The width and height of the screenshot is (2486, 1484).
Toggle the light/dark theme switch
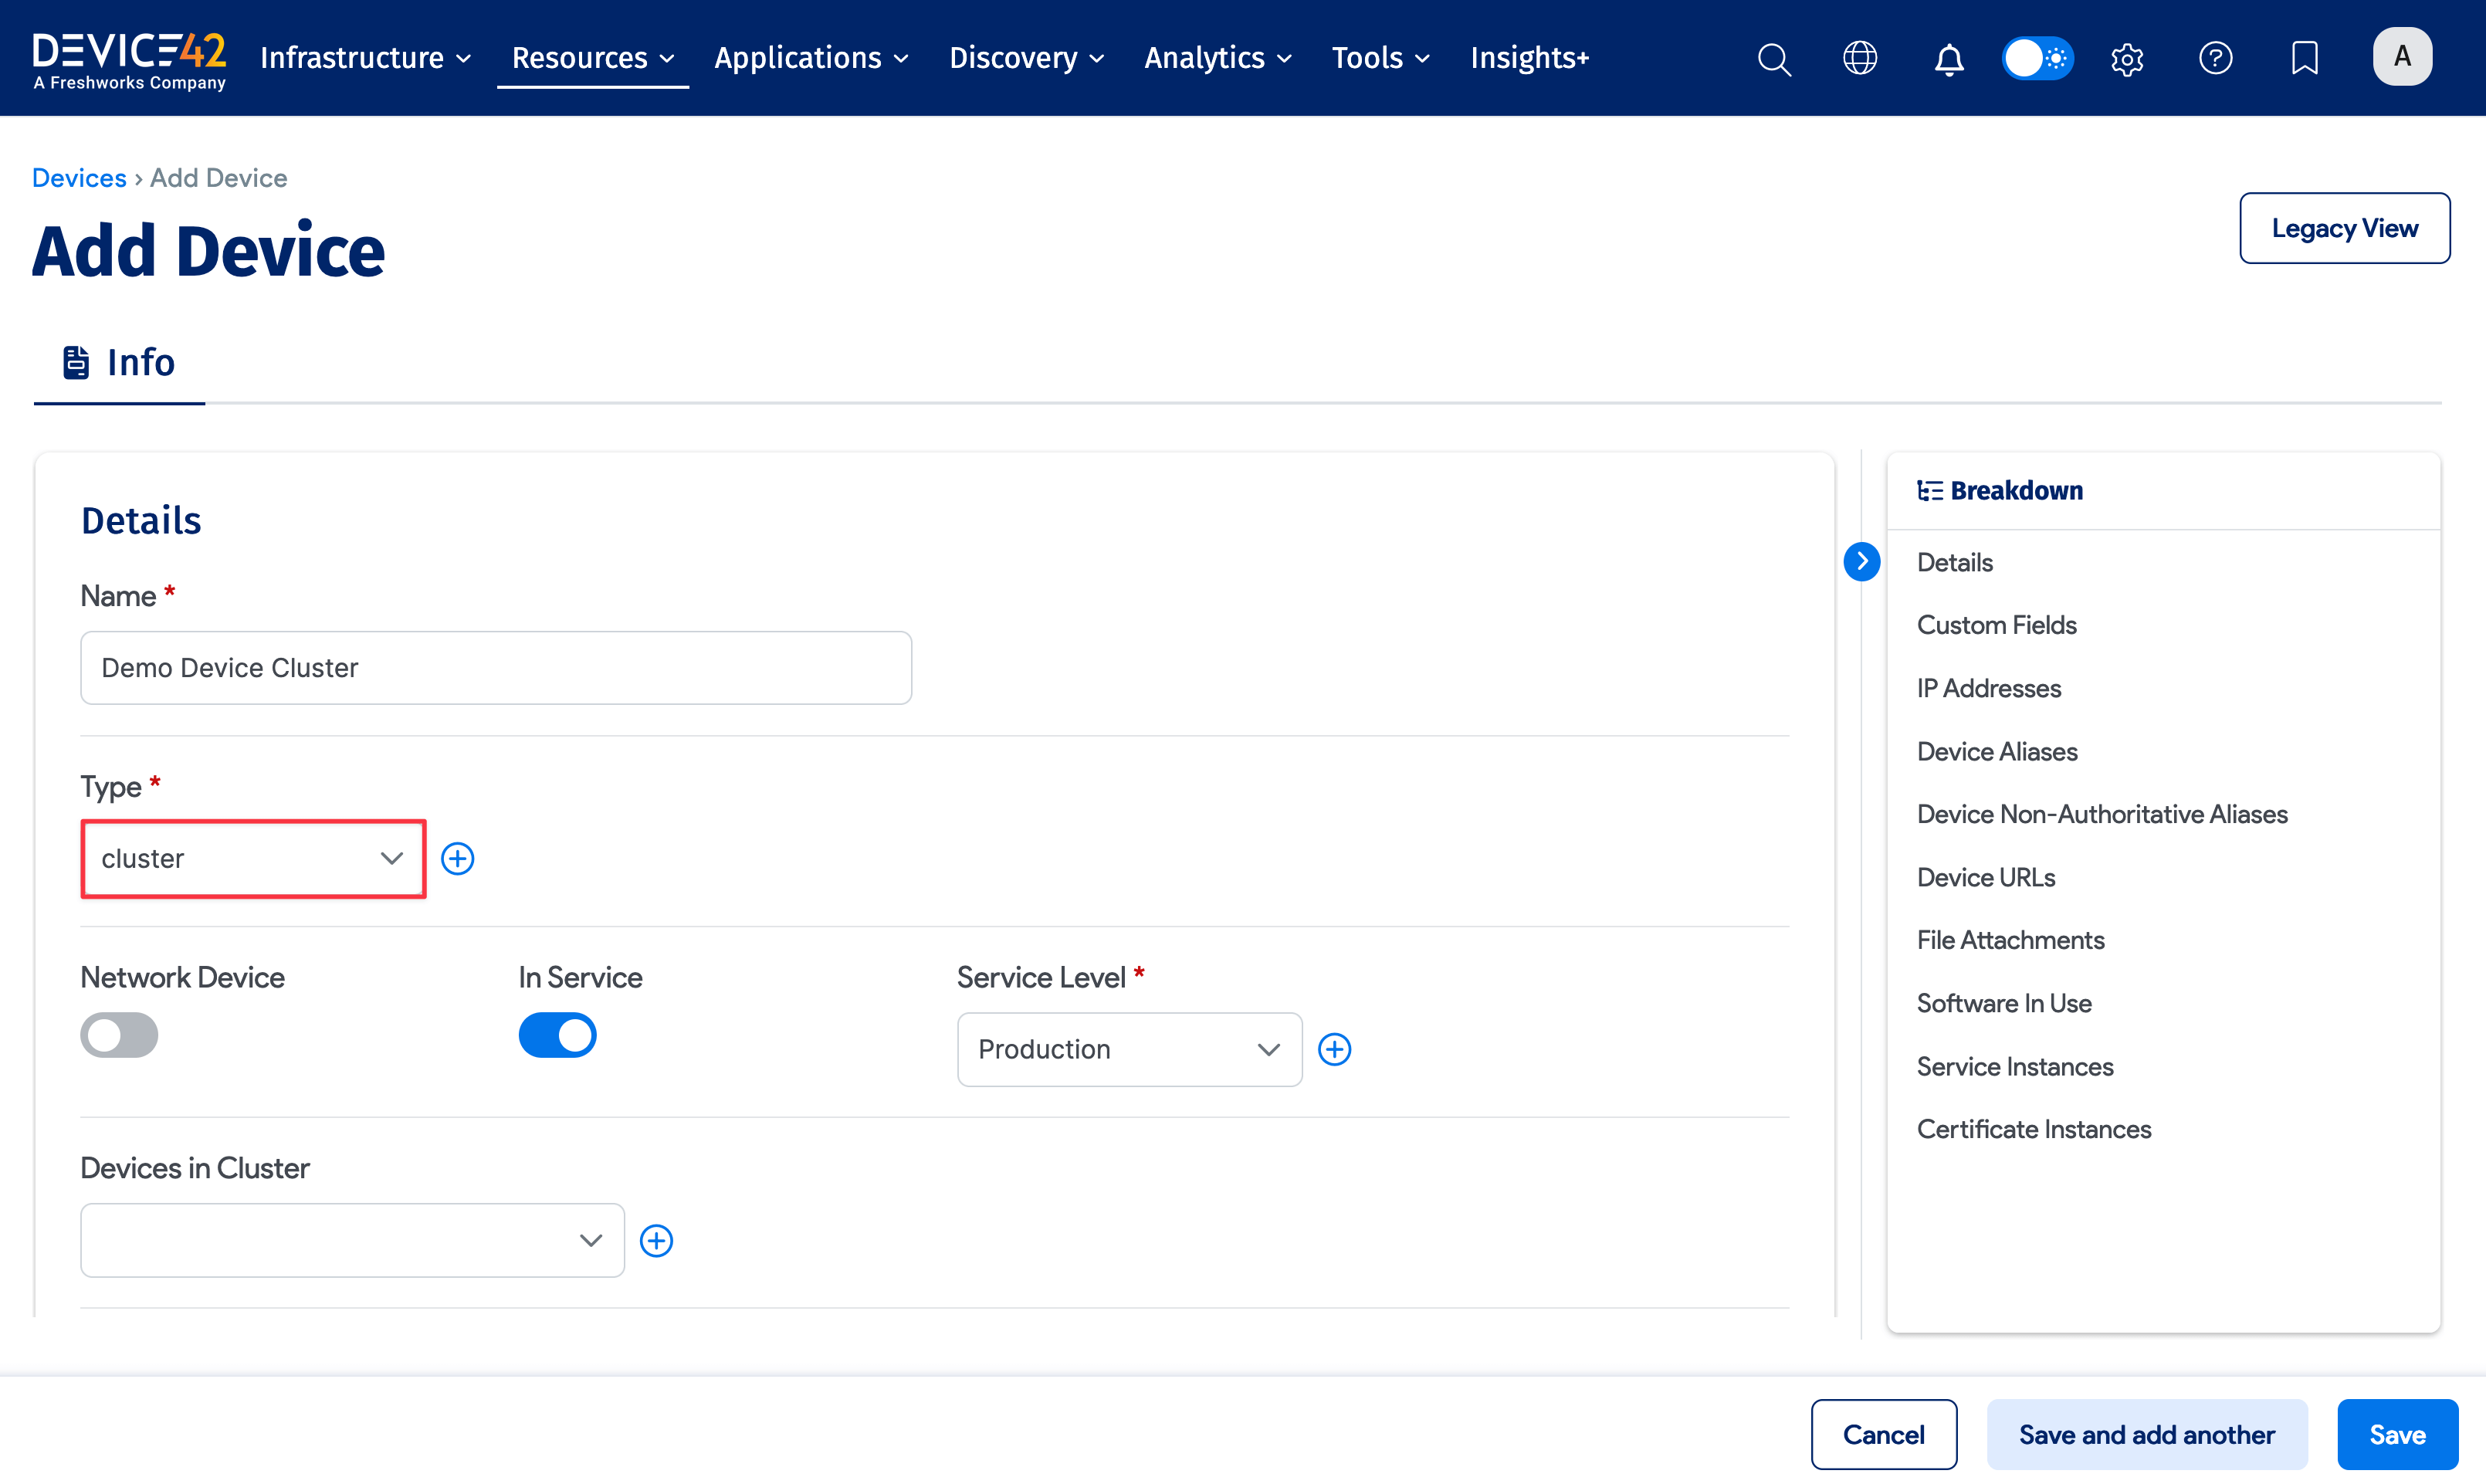coord(2037,58)
